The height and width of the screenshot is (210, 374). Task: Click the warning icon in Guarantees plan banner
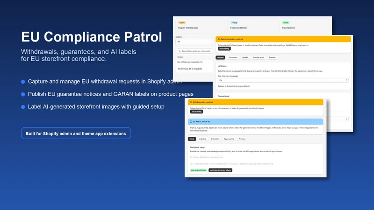219,39
